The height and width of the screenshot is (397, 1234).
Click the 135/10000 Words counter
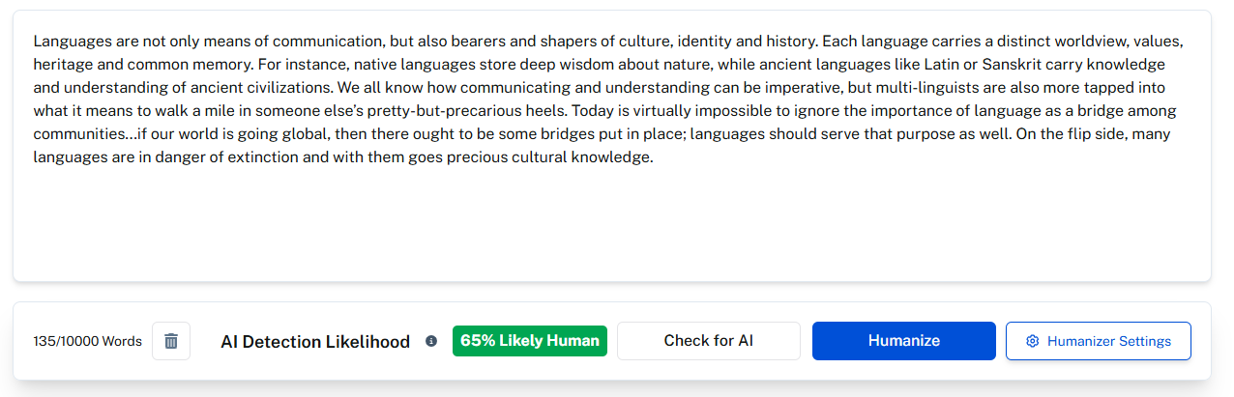pyautogui.click(x=87, y=341)
